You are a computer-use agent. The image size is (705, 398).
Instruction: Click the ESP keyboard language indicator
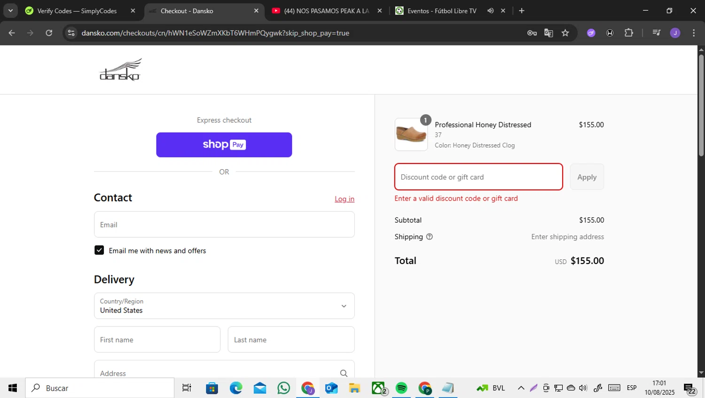click(x=632, y=388)
